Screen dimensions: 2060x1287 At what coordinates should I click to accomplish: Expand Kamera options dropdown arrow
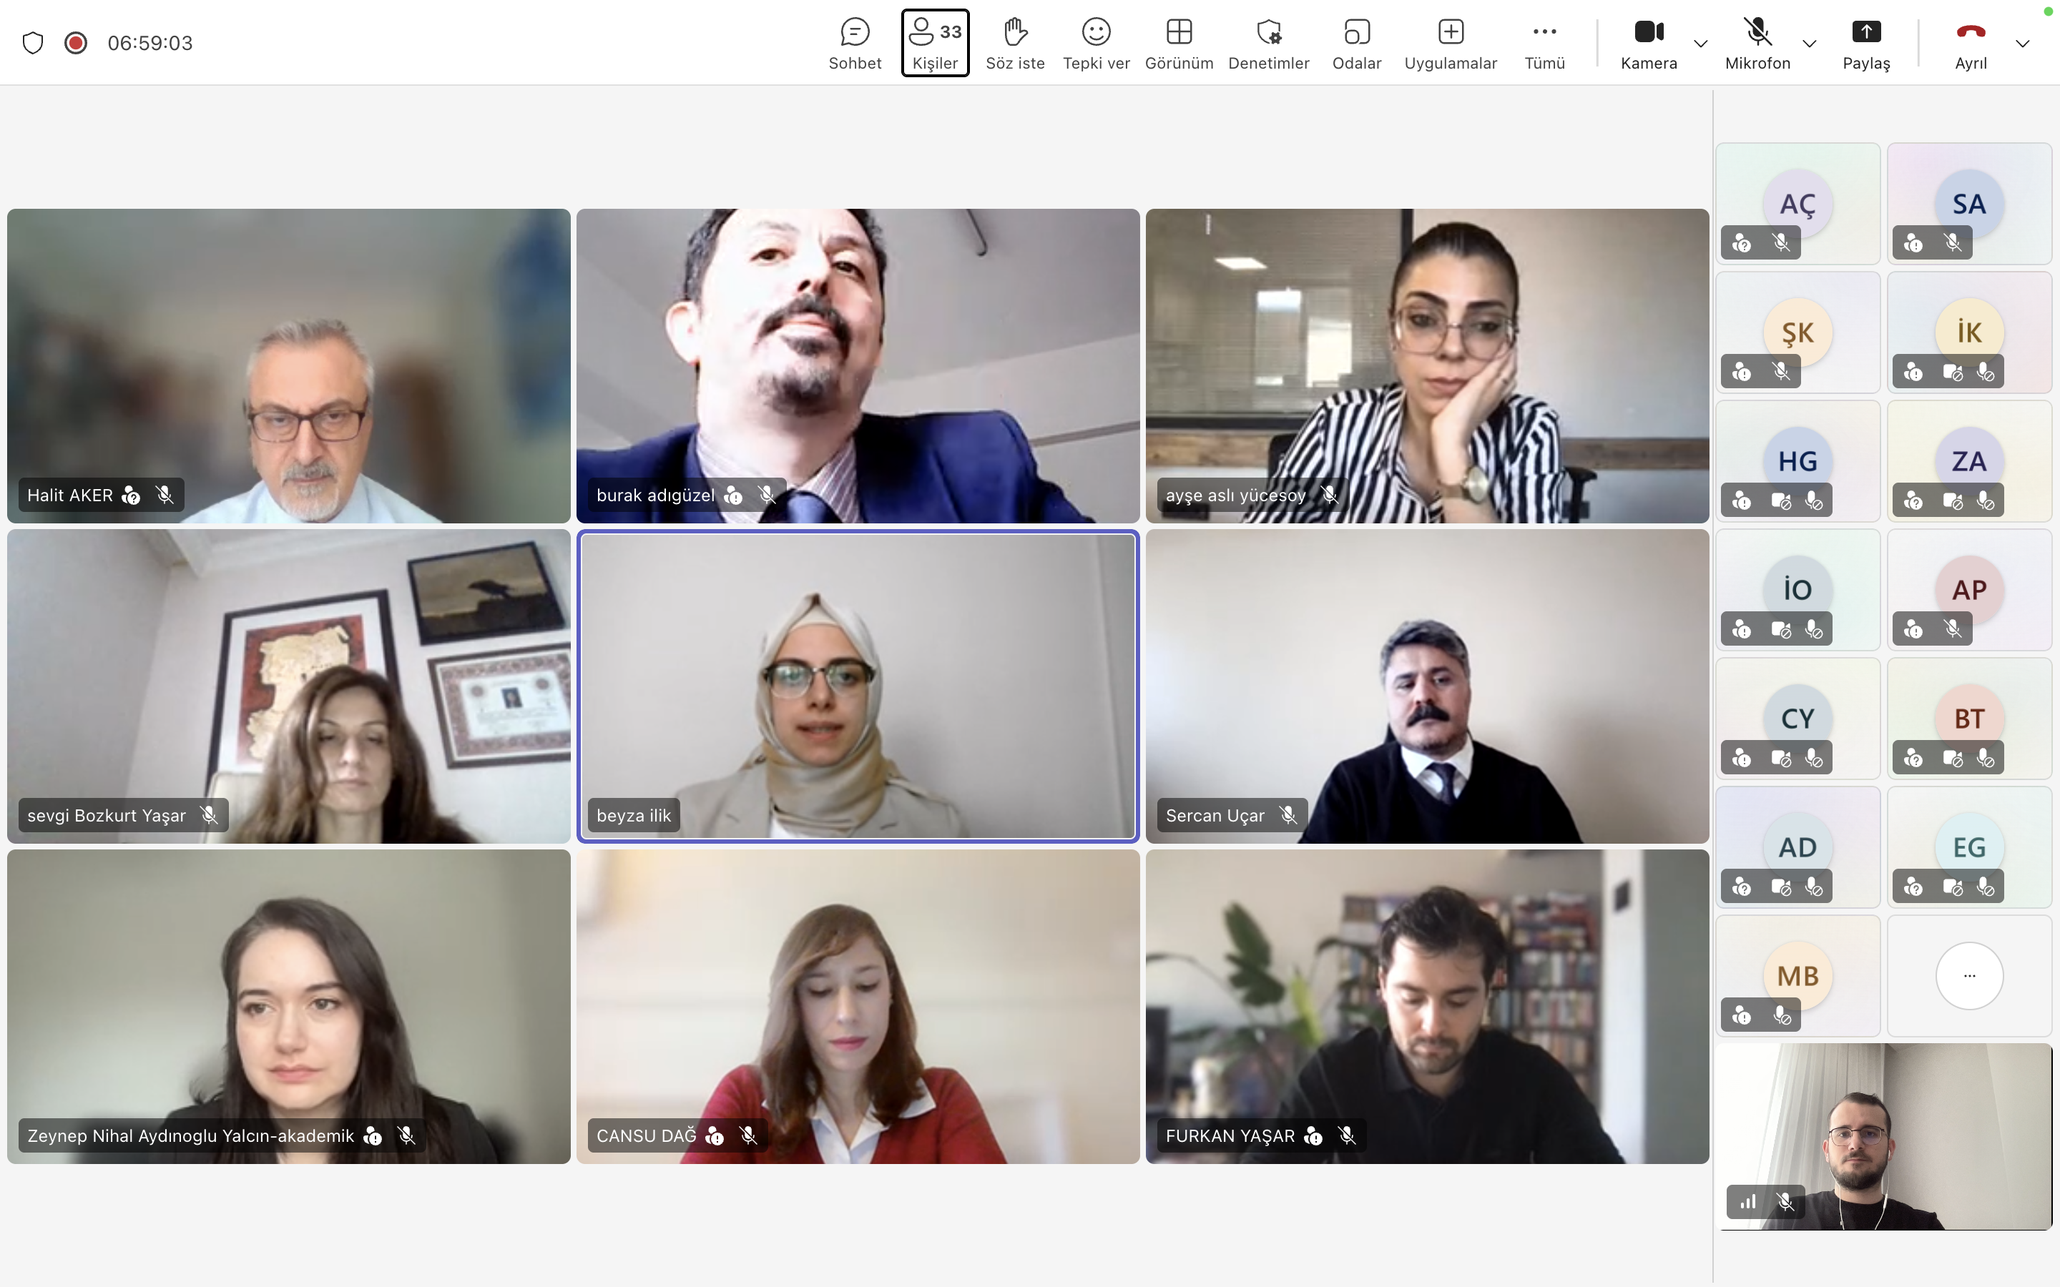(1701, 44)
